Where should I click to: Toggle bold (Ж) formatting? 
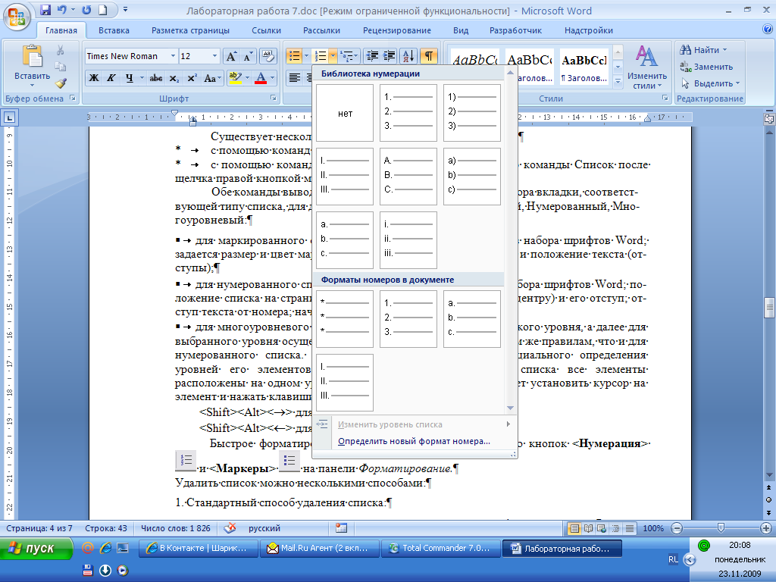tap(93, 78)
